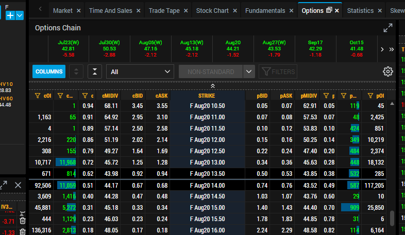Switch to the Statistics tab
The width and height of the screenshot is (405, 235).
pos(360,11)
